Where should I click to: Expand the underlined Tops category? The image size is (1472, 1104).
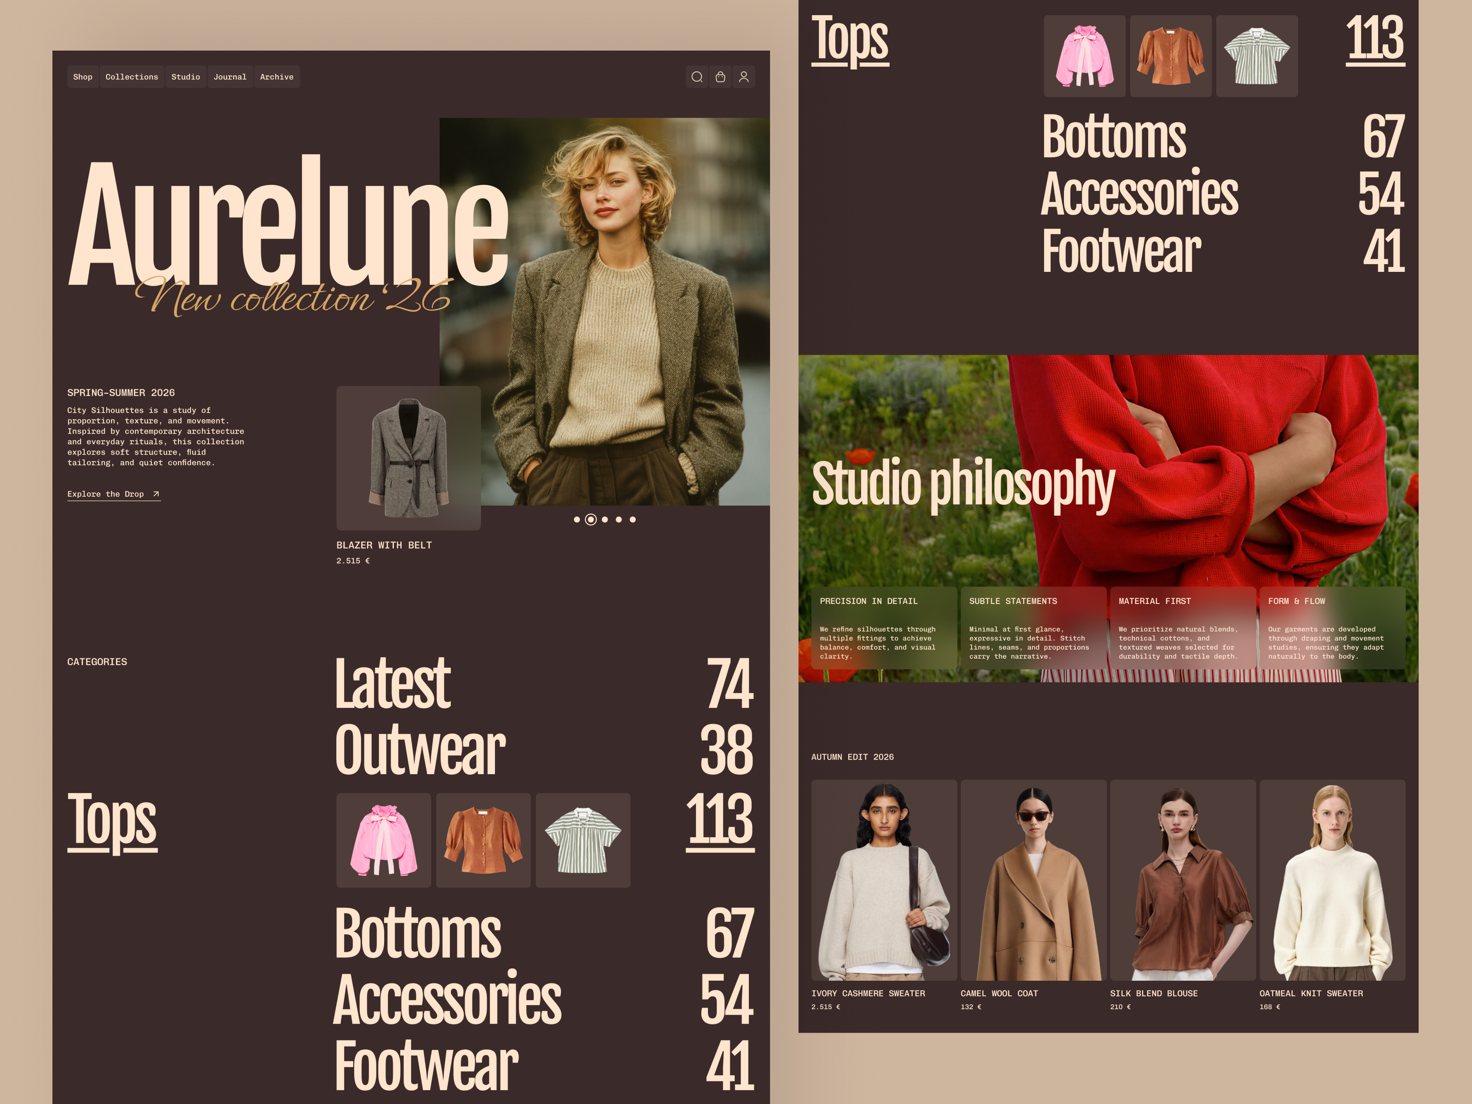click(112, 821)
